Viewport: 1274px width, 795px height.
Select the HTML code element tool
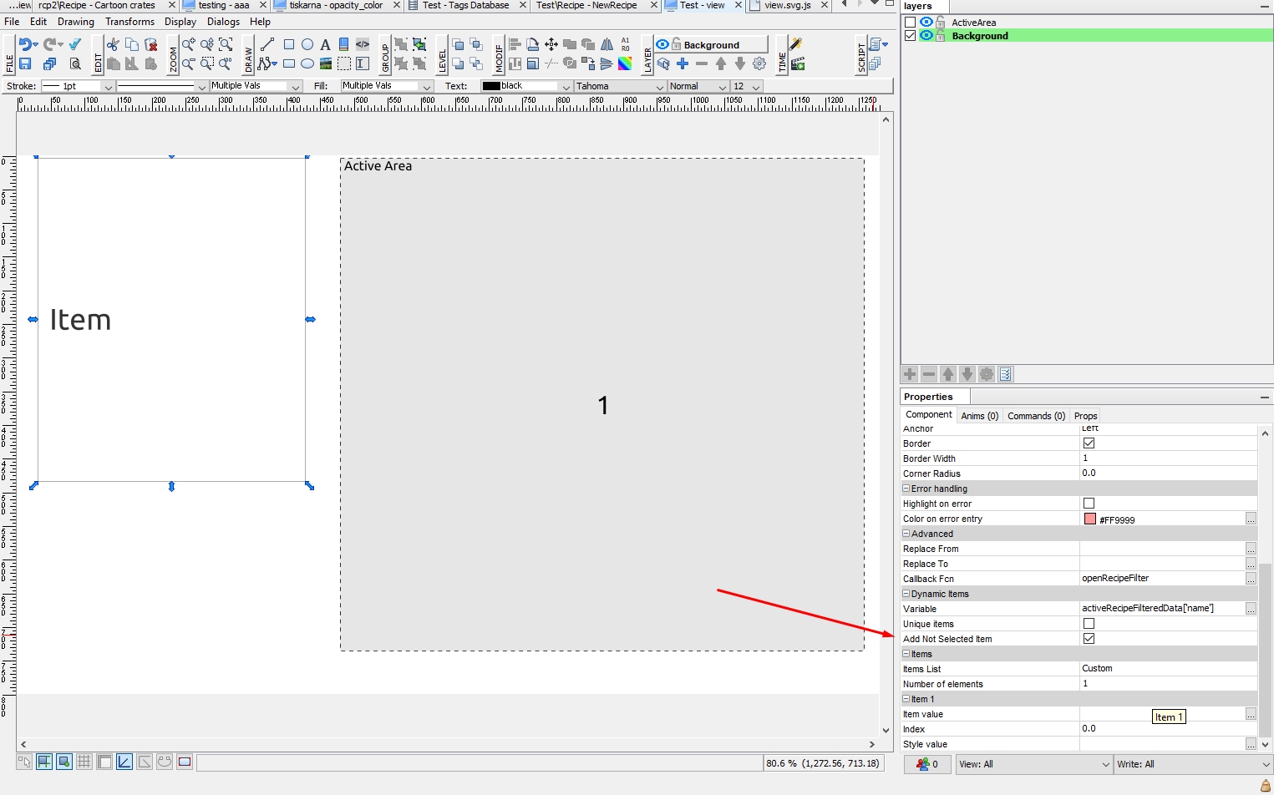click(363, 44)
